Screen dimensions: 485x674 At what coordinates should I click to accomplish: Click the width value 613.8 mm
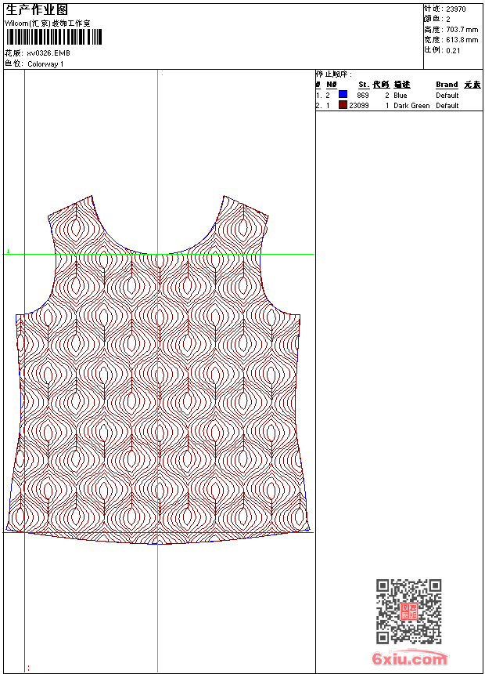(x=462, y=39)
